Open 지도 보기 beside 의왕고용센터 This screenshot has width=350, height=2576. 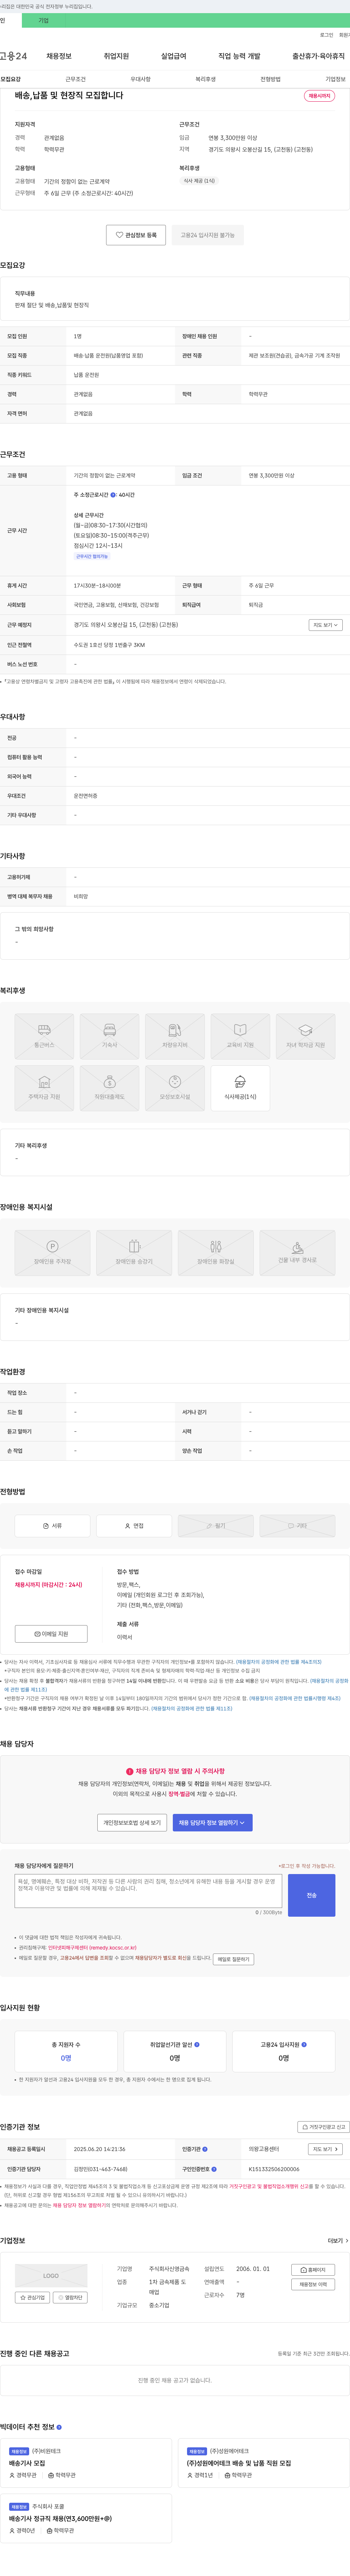(x=325, y=2149)
